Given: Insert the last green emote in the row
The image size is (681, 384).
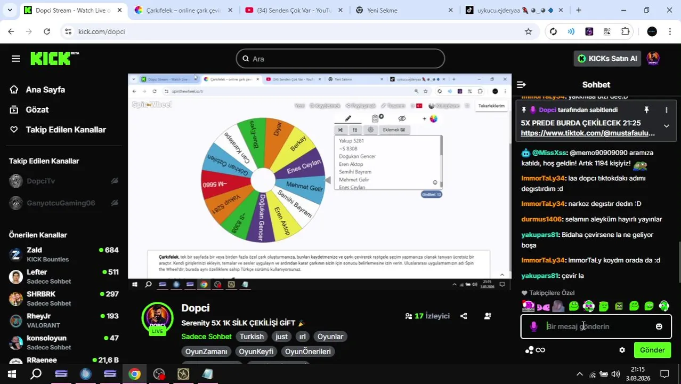Looking at the screenshot, I should 664,306.
